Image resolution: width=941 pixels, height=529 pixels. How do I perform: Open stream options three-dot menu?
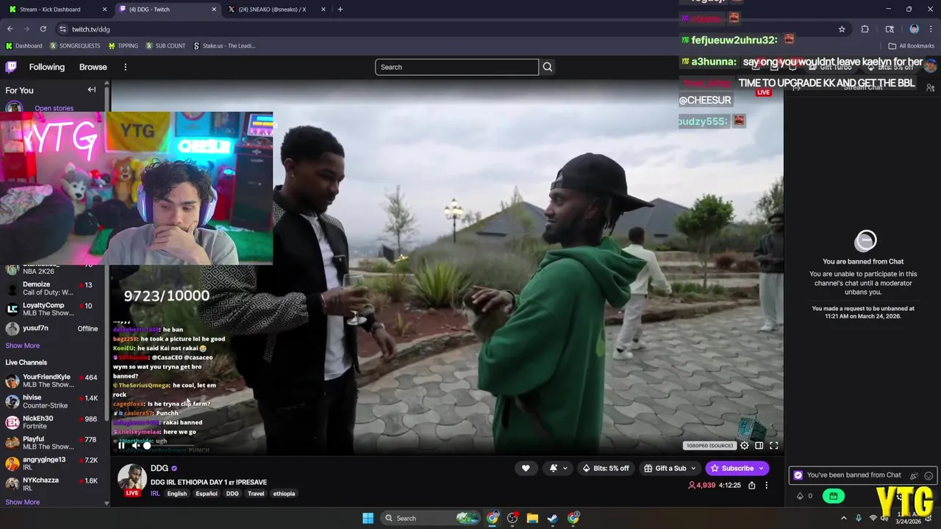coord(766,485)
